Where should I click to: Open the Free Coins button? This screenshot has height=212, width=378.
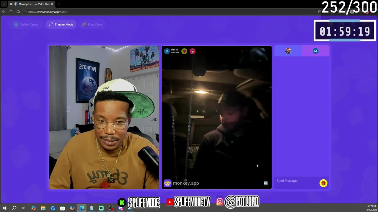coord(92,24)
